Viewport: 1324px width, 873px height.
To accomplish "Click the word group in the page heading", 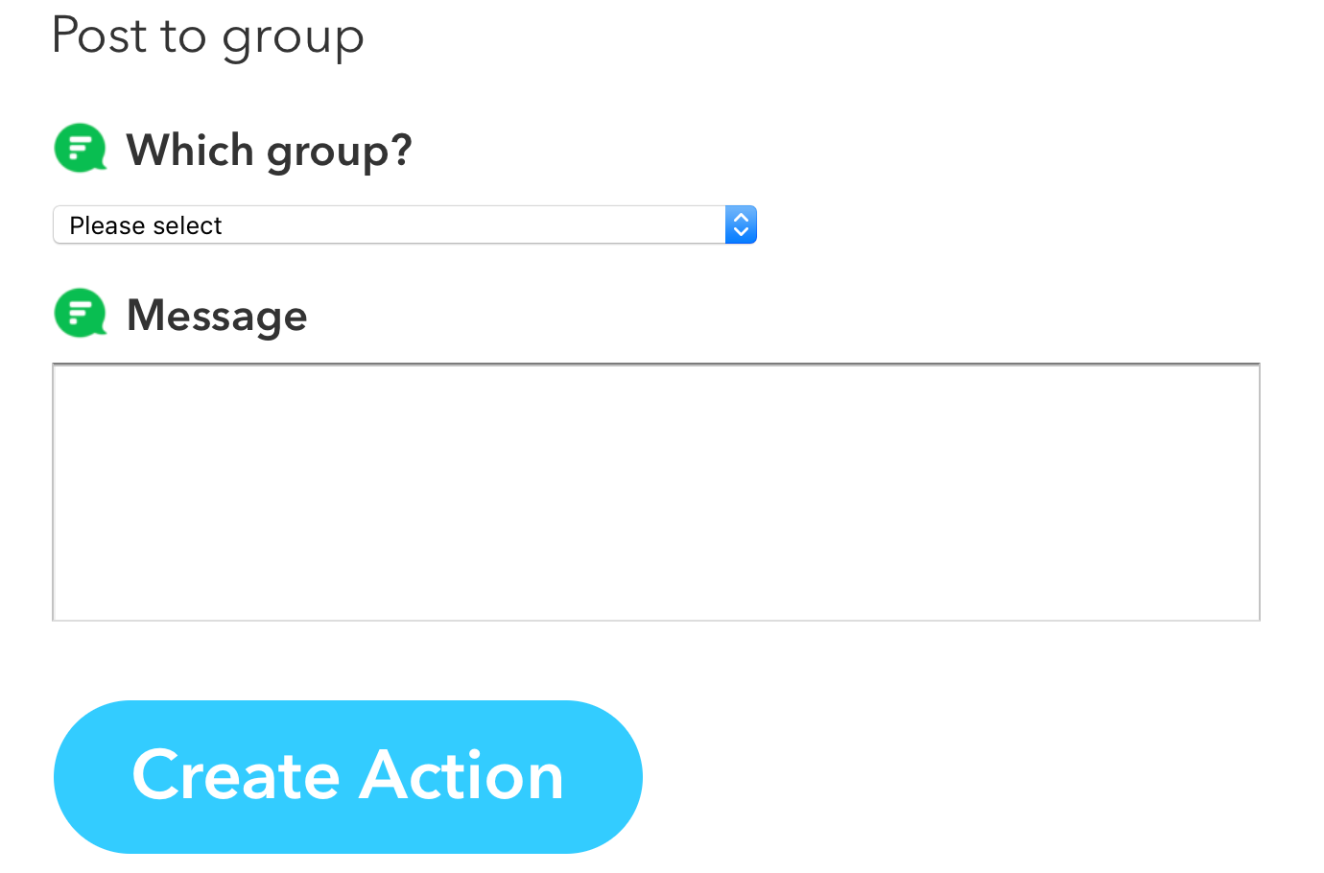I will click(x=293, y=38).
